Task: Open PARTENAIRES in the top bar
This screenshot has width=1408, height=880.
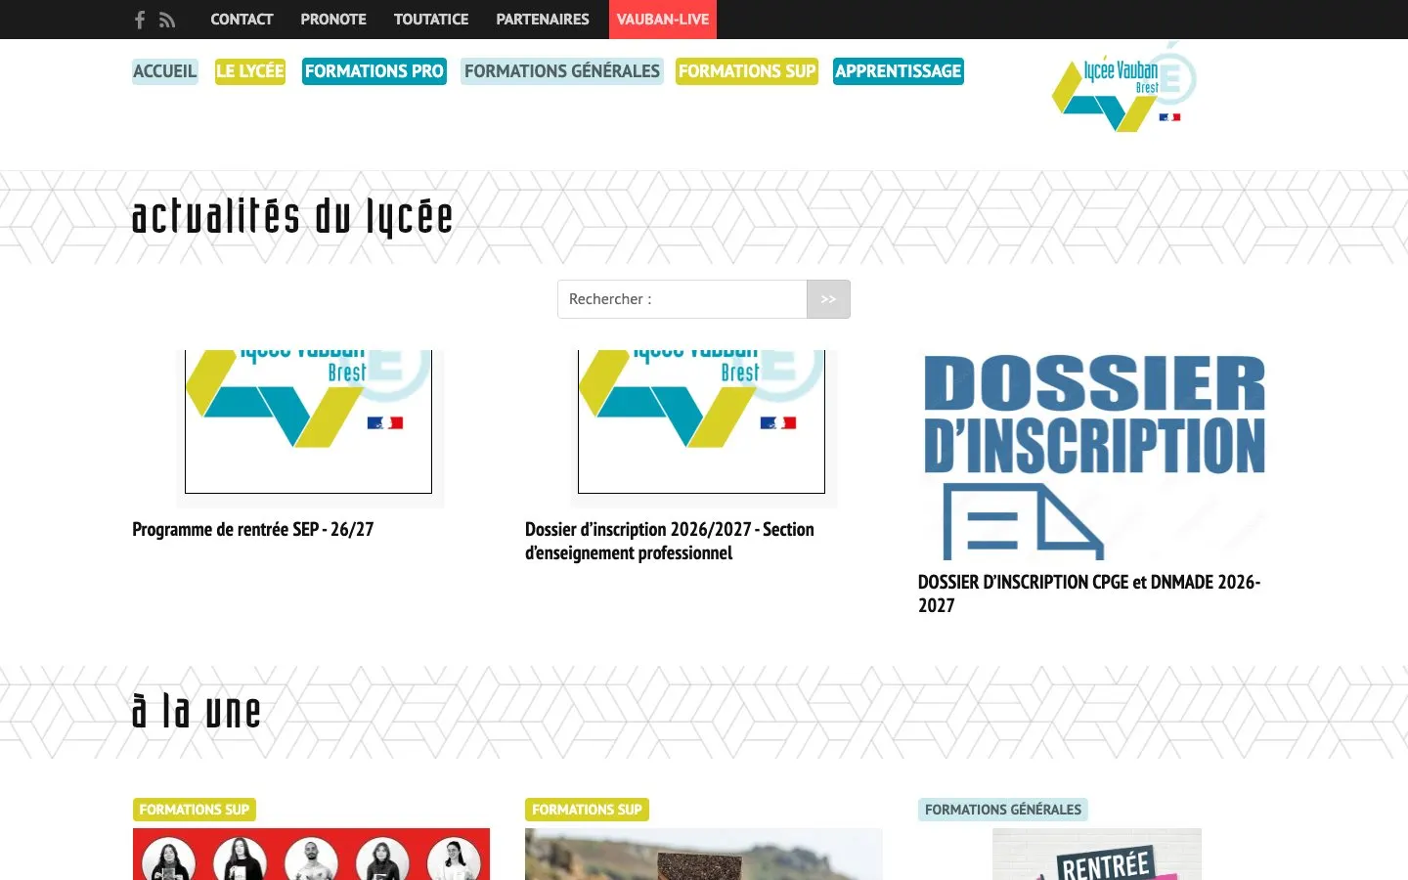Action: pyautogui.click(x=543, y=20)
